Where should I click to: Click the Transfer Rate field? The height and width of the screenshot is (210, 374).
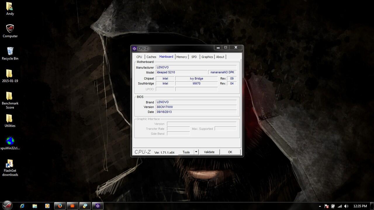(x=179, y=129)
